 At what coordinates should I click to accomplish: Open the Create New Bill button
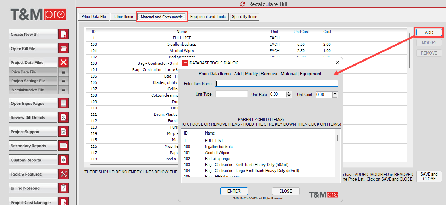[33, 34]
